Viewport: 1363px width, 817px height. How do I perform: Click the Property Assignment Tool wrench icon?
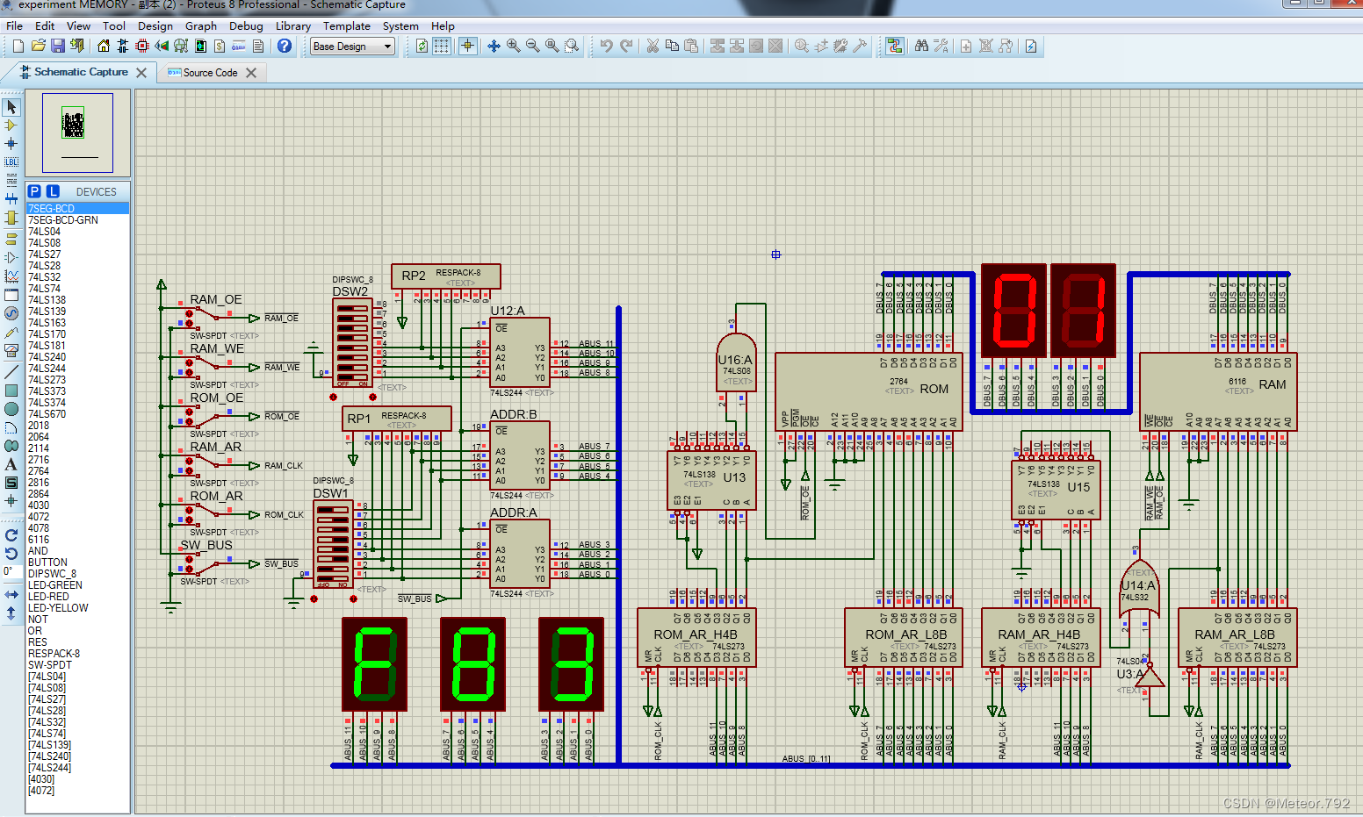coord(941,46)
